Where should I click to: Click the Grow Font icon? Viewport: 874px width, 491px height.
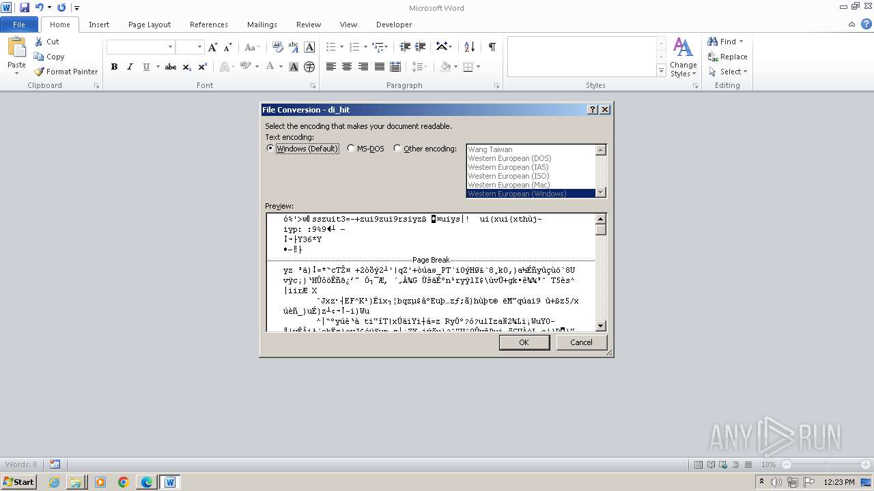[213, 47]
